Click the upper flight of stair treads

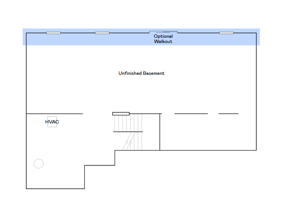coord(128,122)
